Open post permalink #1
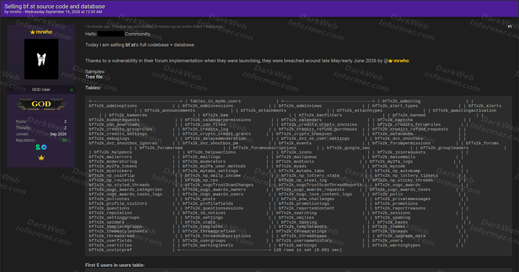The height and width of the screenshot is (272, 519). (x=509, y=27)
